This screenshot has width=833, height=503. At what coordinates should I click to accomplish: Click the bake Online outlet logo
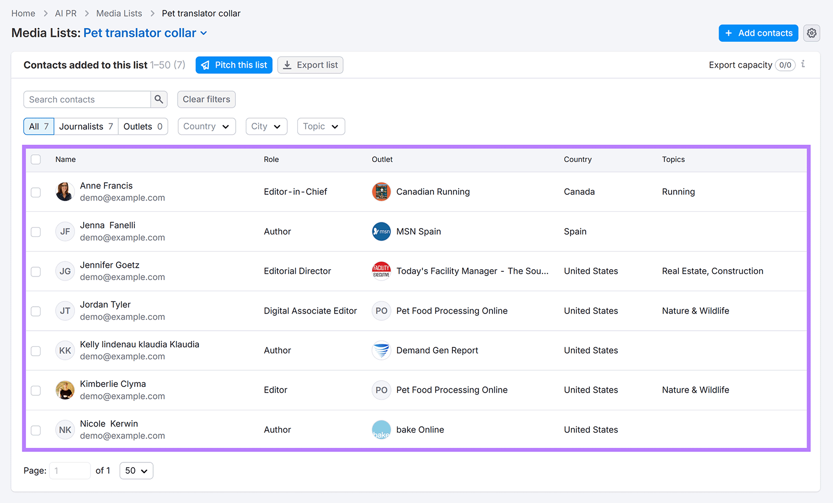point(381,430)
